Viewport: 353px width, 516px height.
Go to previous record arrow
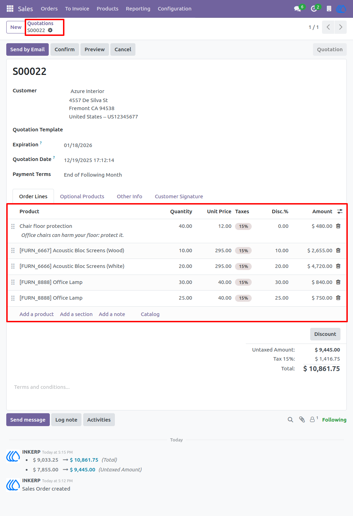pos(328,27)
